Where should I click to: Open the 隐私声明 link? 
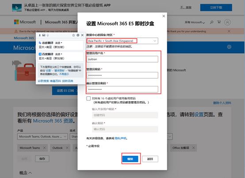tap(120, 138)
